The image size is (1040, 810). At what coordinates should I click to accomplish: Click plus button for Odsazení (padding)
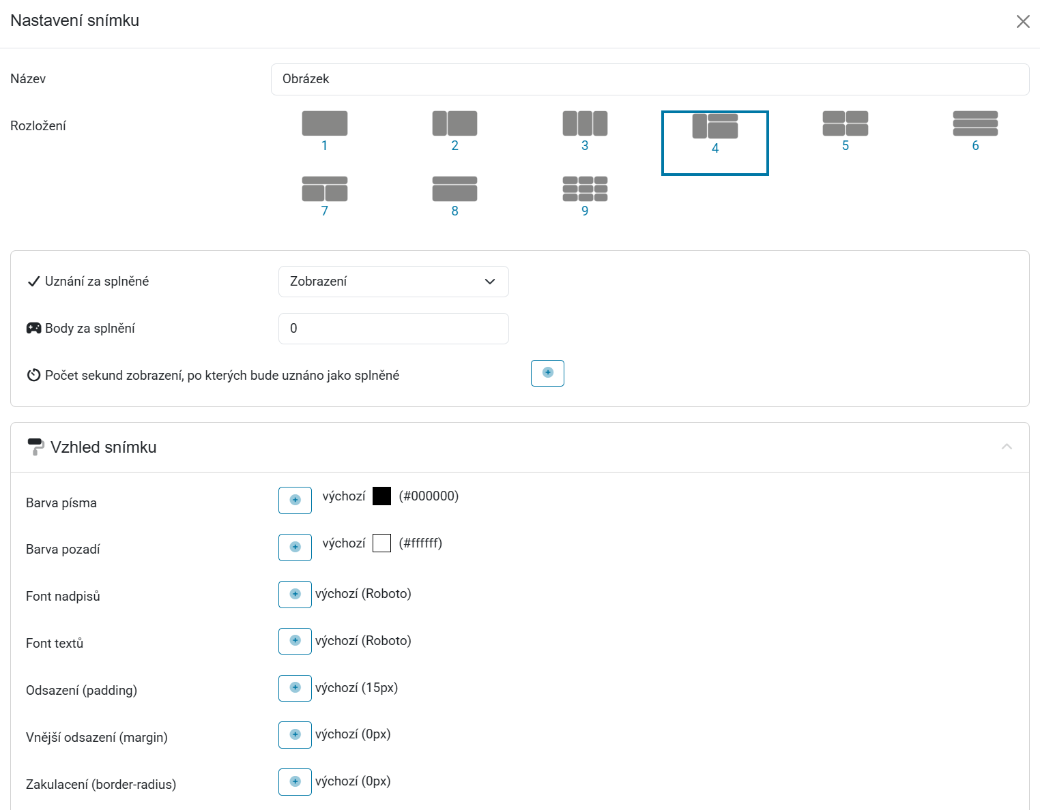(x=295, y=688)
